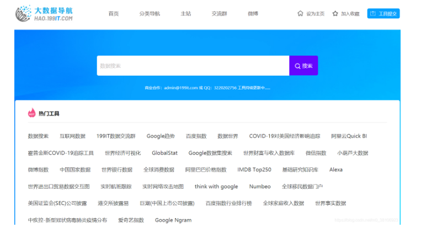437x233 pixels.
Task: Open the 世界财富与收入数据库 link
Action: (x=269, y=153)
